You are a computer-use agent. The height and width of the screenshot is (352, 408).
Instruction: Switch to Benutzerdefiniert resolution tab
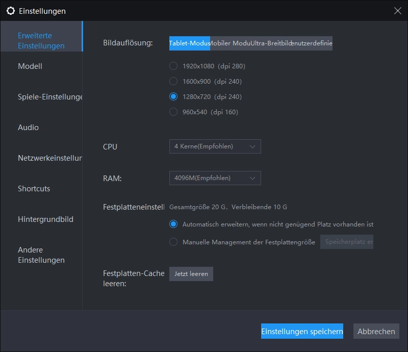coord(312,43)
